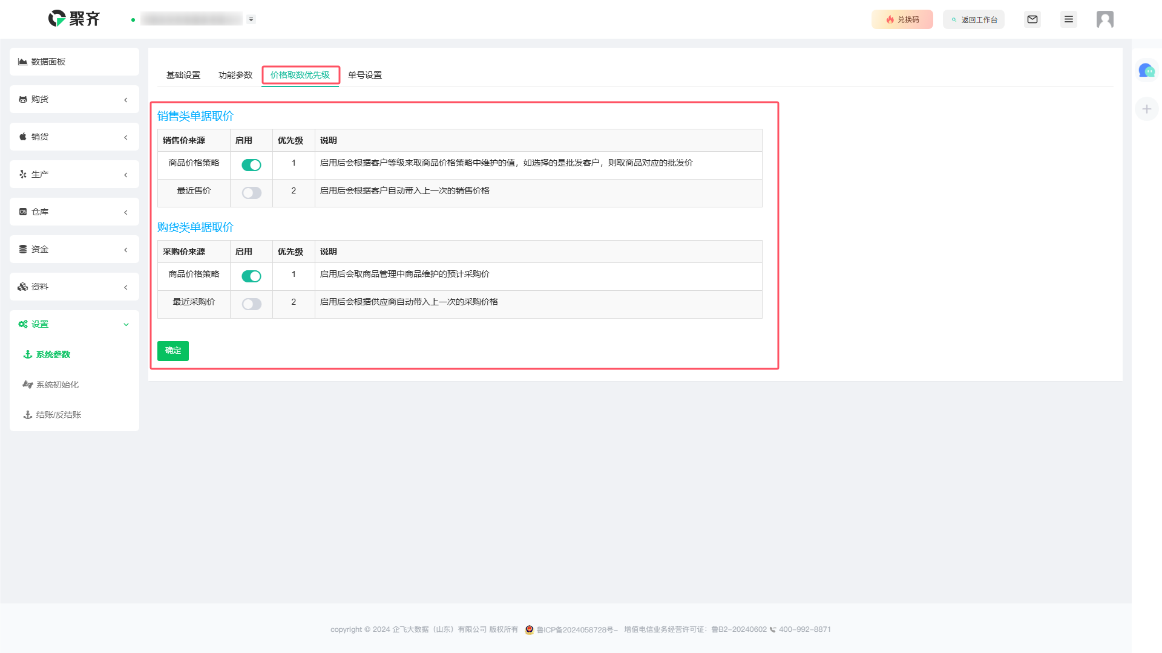Image resolution: width=1162 pixels, height=653 pixels.
Task: Click description 启用后会取商品管理中商品维护的预计采购价
Action: click(405, 274)
